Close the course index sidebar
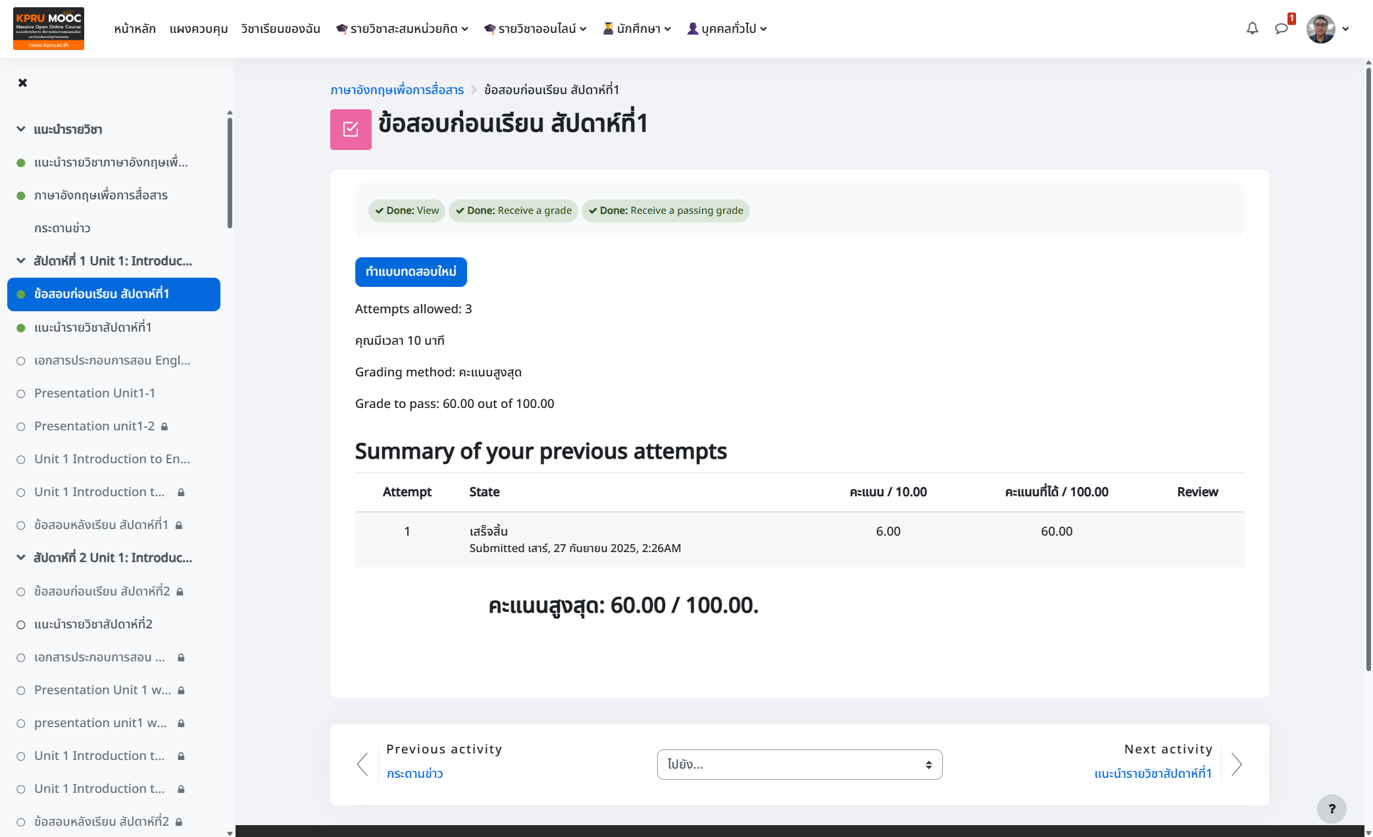 click(x=22, y=82)
